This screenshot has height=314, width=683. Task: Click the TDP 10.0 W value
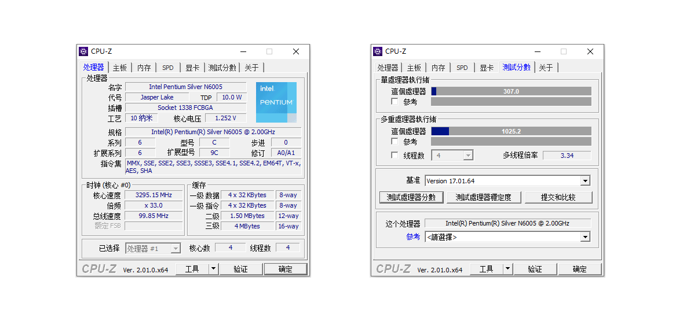(x=232, y=97)
